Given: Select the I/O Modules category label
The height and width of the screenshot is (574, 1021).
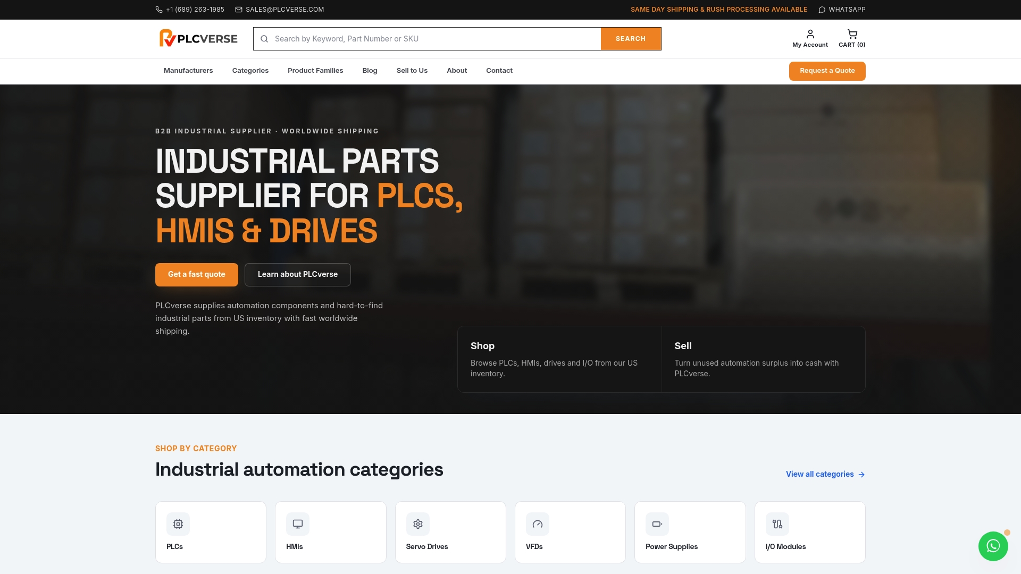Looking at the screenshot, I should coord(785,547).
